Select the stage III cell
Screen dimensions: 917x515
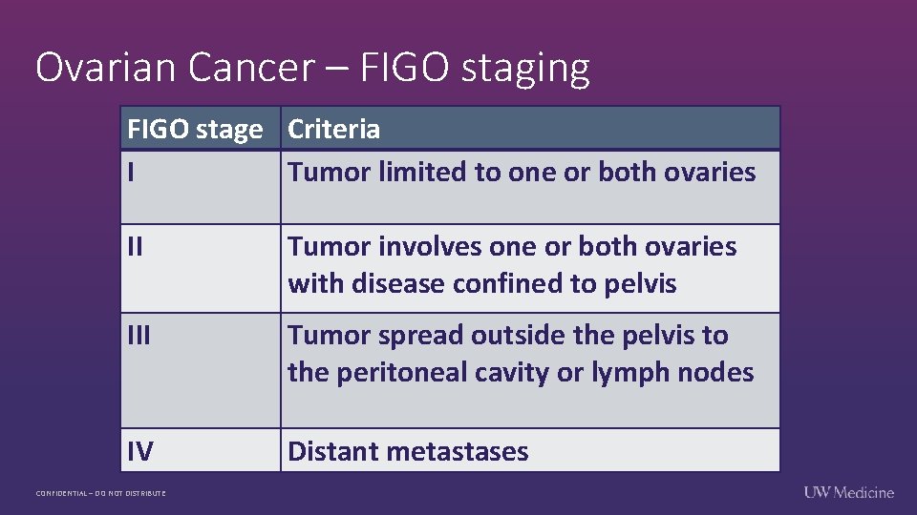pyautogui.click(x=140, y=336)
